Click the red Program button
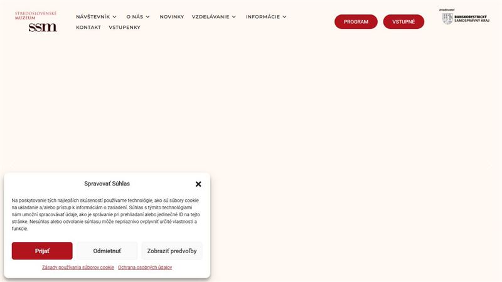The width and height of the screenshot is (502, 282). click(356, 22)
